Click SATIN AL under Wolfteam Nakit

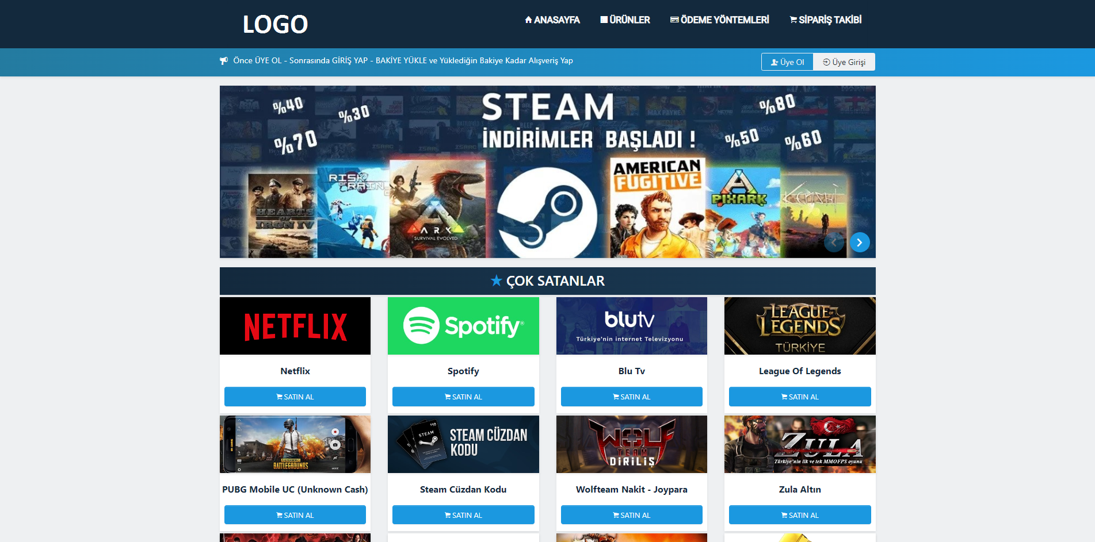[632, 515]
